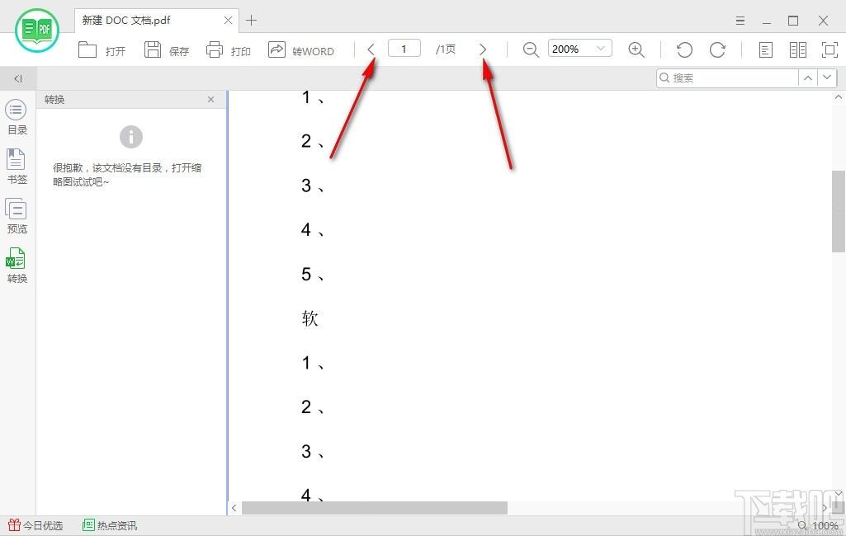This screenshot has height=536, width=846.
Task: Open the 书签 bookmarks panel
Action: click(x=17, y=167)
